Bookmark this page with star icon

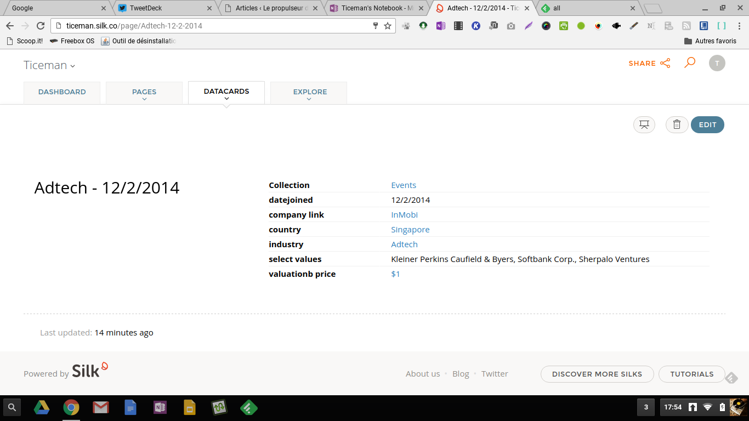(x=388, y=26)
